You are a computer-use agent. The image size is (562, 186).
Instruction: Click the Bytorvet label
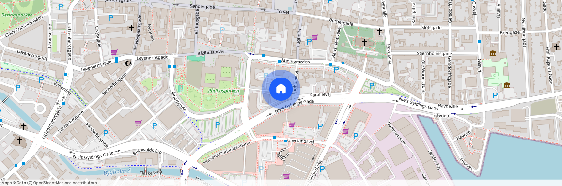(x=151, y=33)
